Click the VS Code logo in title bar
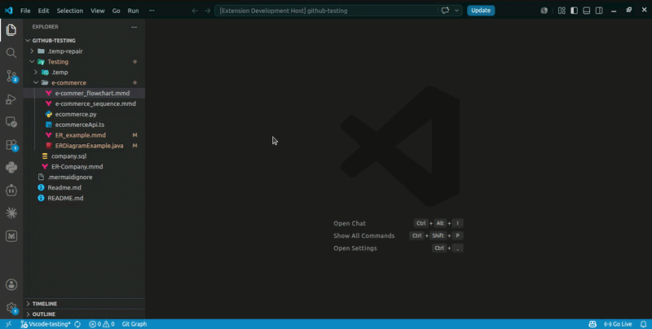652x329 pixels. point(8,11)
